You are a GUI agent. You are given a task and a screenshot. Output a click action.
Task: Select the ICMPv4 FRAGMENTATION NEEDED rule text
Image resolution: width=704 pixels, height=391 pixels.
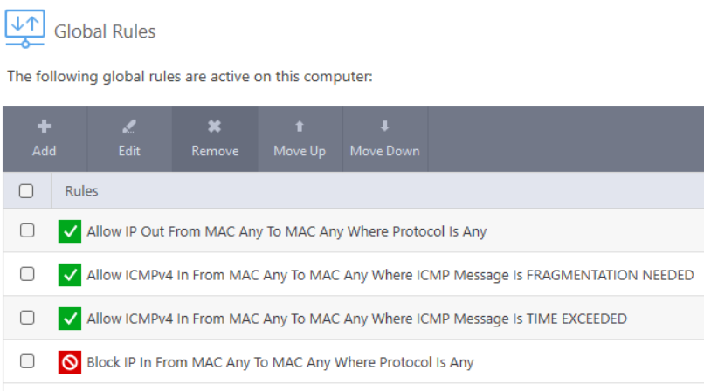[390, 275]
